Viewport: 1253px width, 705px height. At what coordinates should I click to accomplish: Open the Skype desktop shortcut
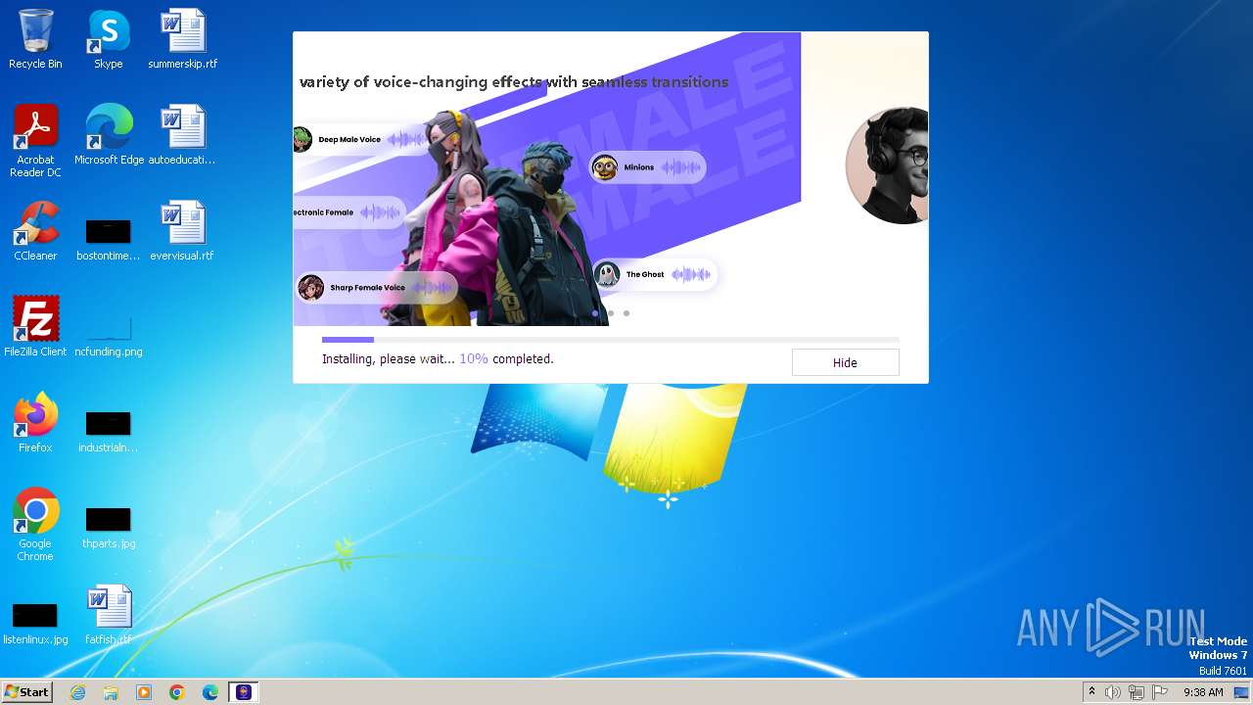pyautogui.click(x=109, y=39)
